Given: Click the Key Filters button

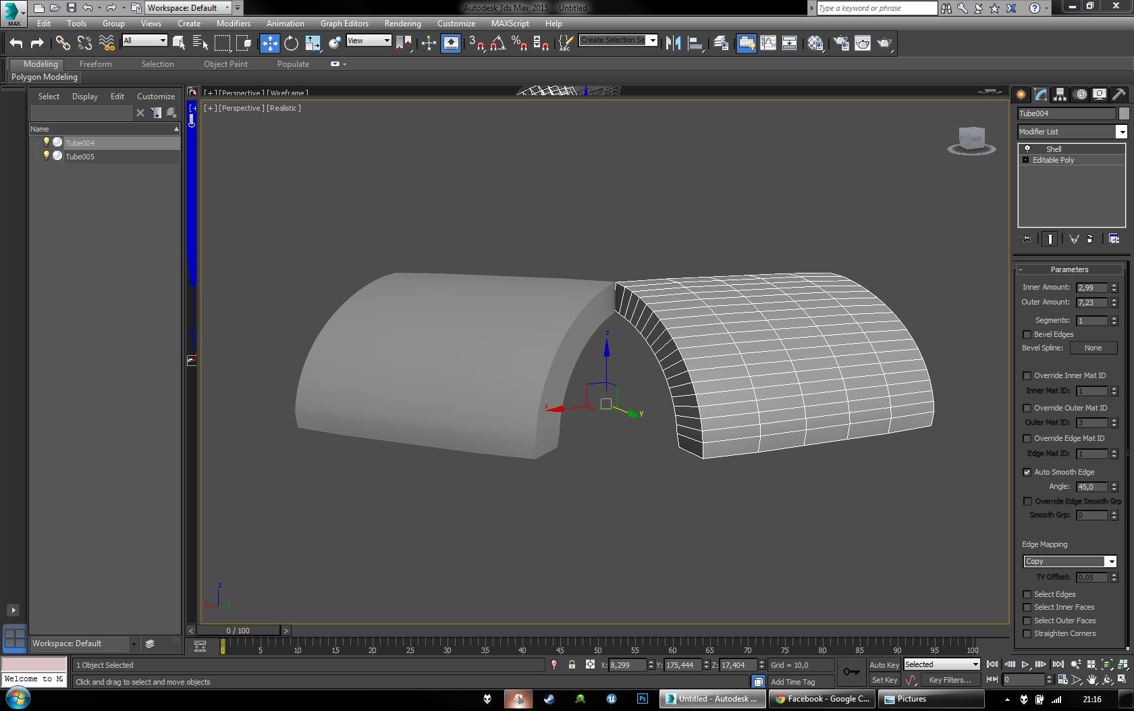Looking at the screenshot, I should coord(950,680).
